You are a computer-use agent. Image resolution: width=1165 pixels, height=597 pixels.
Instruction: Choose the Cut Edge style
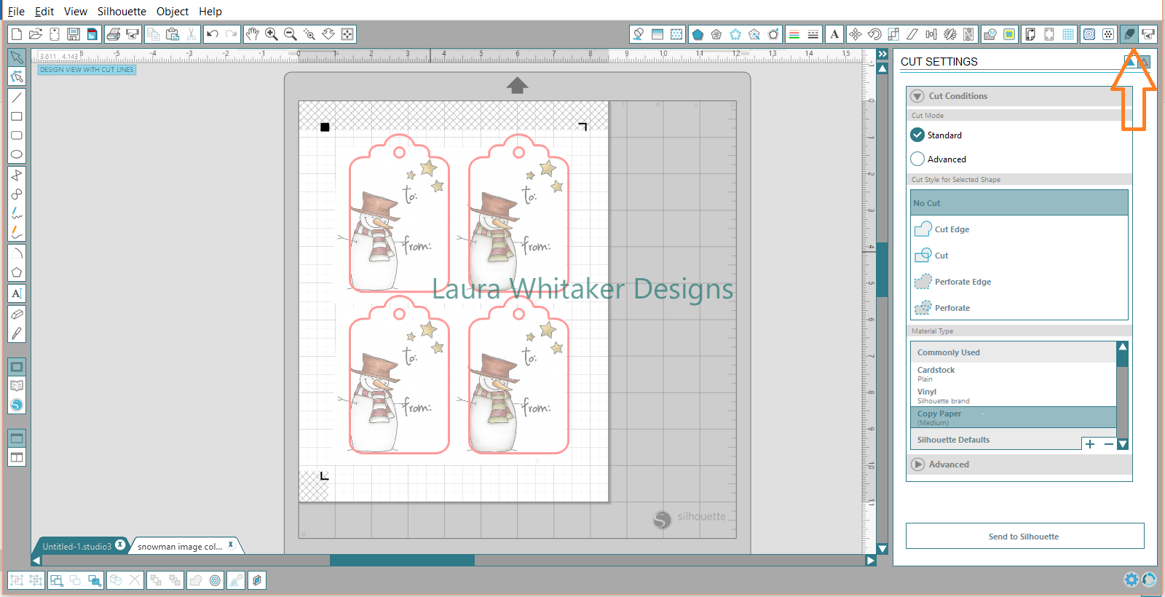1019,229
